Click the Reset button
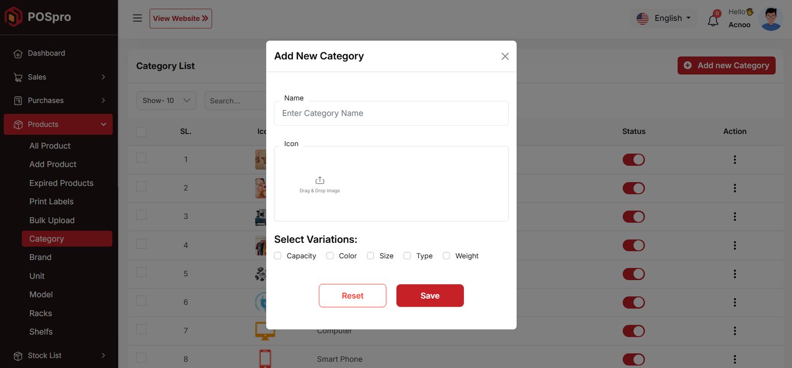Image resolution: width=792 pixels, height=368 pixels. coord(352,296)
